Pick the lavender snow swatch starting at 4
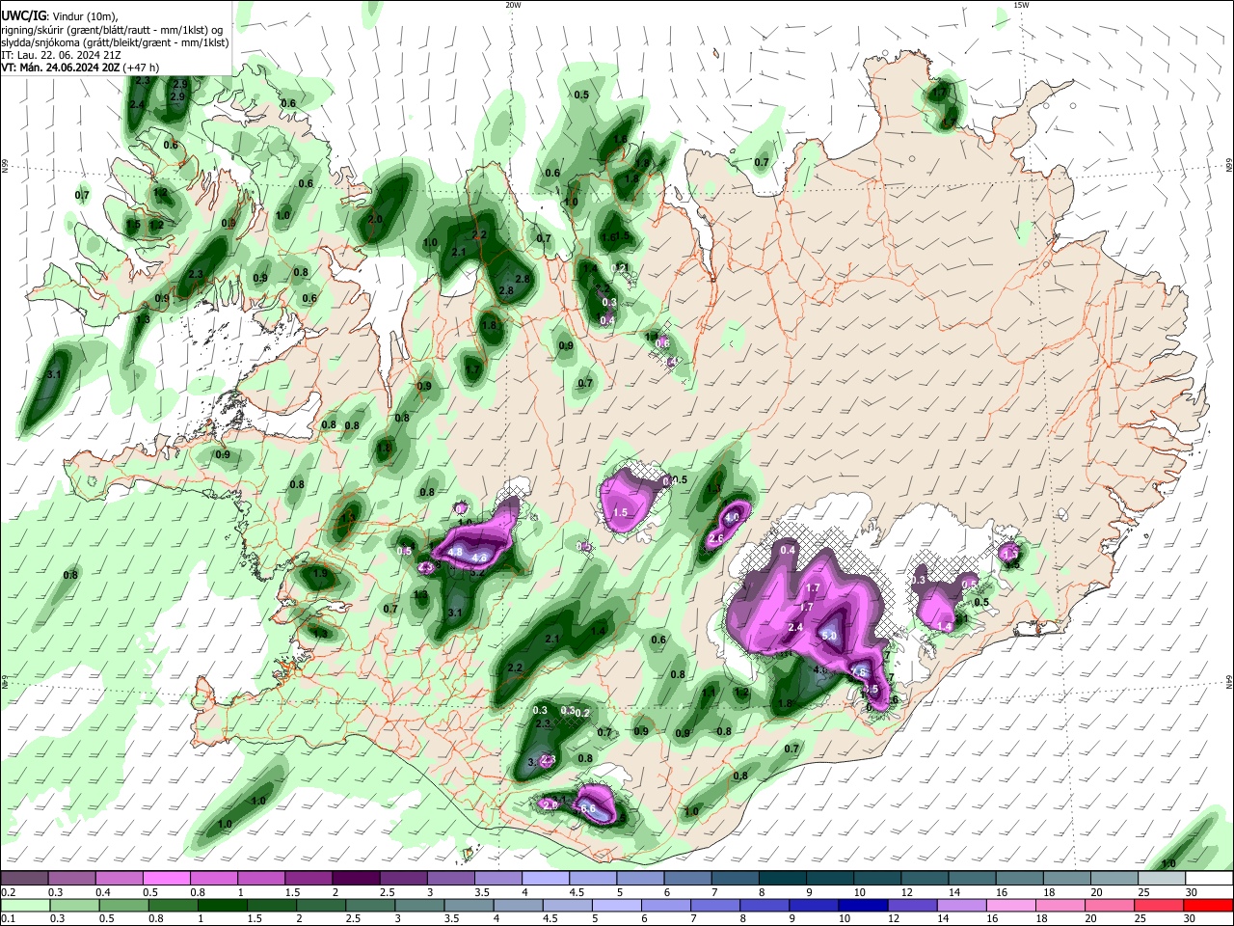Screen dimensions: 1234x926 [x=546, y=878]
